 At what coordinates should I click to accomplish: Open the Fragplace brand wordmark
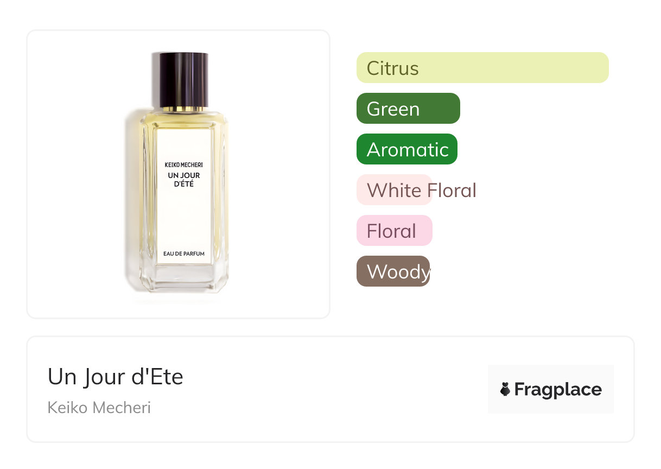(558, 390)
